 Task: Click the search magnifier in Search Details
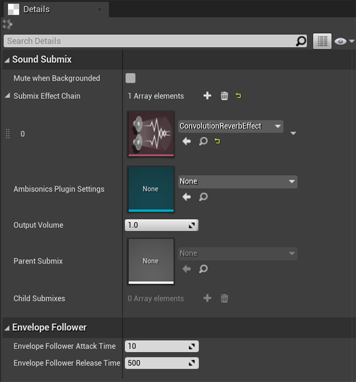(x=301, y=41)
